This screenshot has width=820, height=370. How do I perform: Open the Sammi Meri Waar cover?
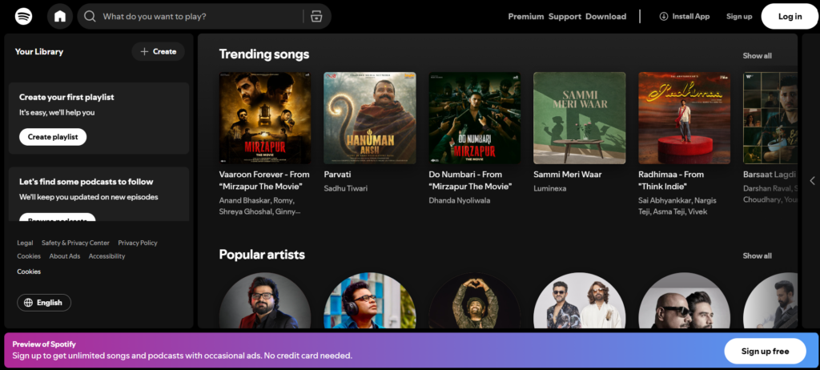pyautogui.click(x=580, y=118)
